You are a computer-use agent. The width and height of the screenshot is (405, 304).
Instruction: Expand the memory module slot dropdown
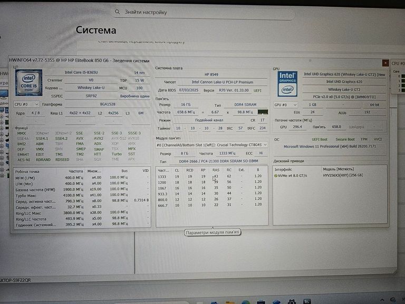211,144
